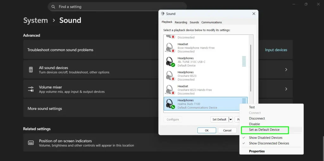This screenshot has width=324, height=161.
Task: Click the Volume mixer icon
Action: point(31,89)
